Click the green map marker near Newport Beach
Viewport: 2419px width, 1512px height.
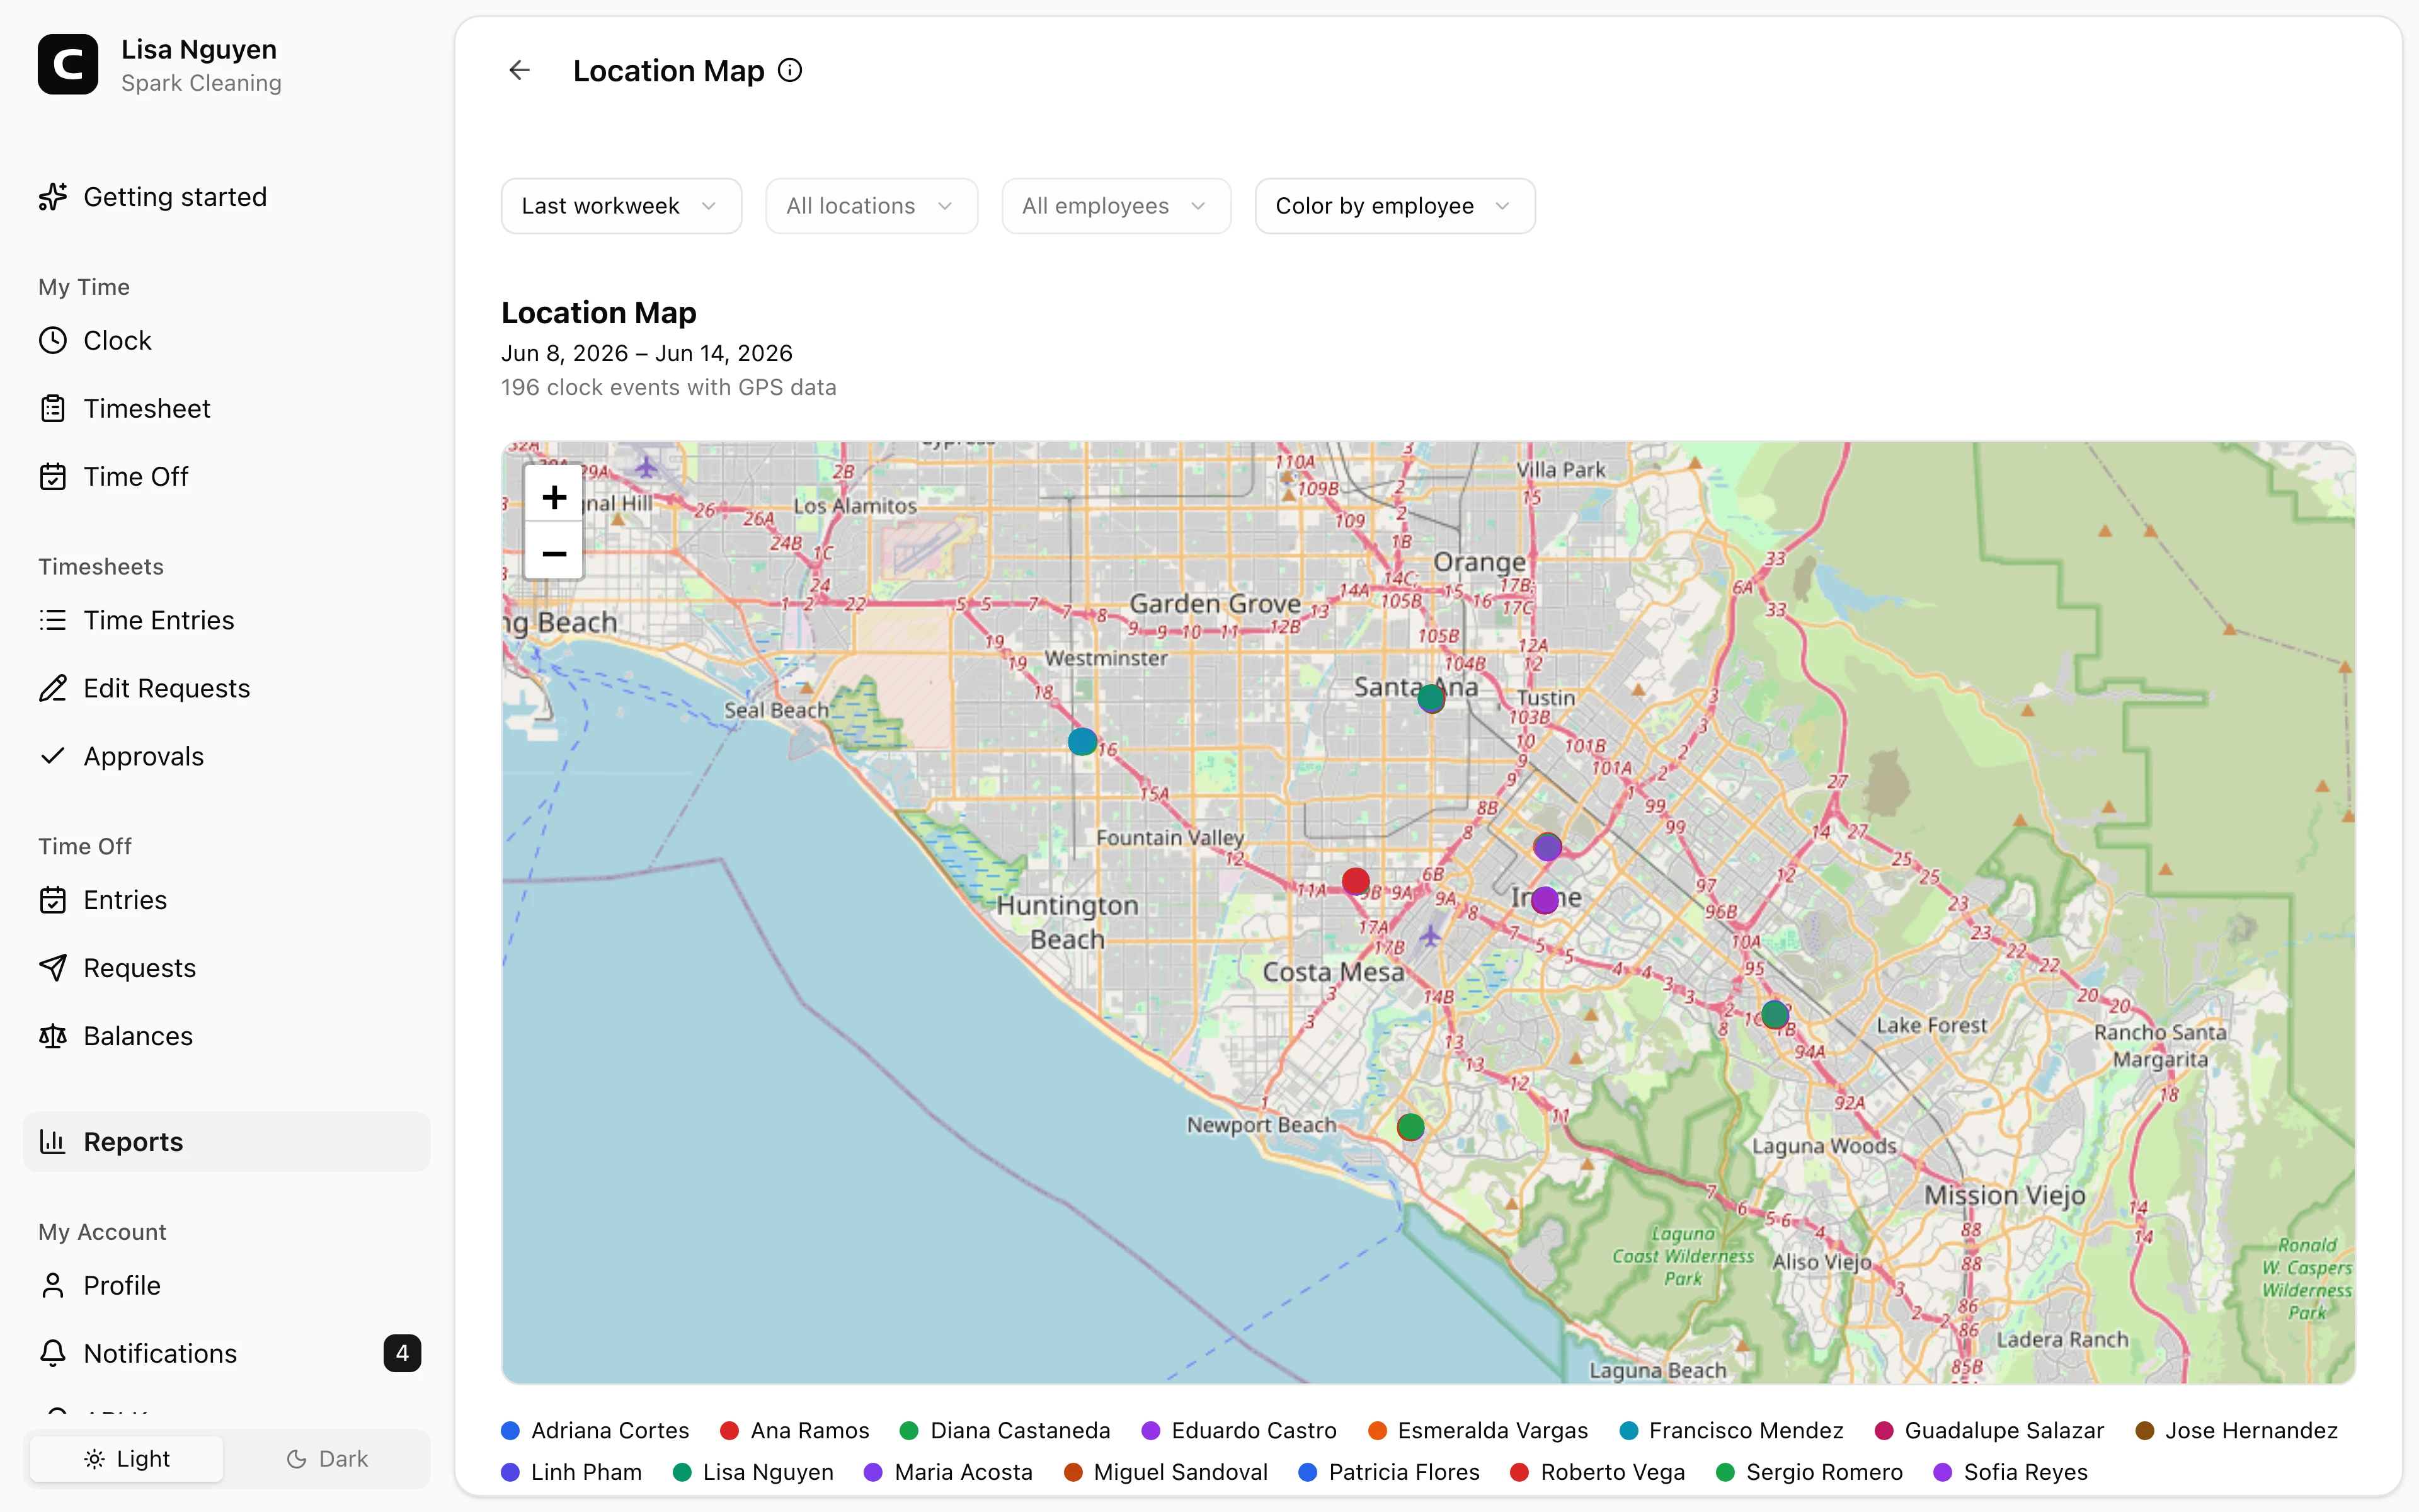click(1410, 1128)
